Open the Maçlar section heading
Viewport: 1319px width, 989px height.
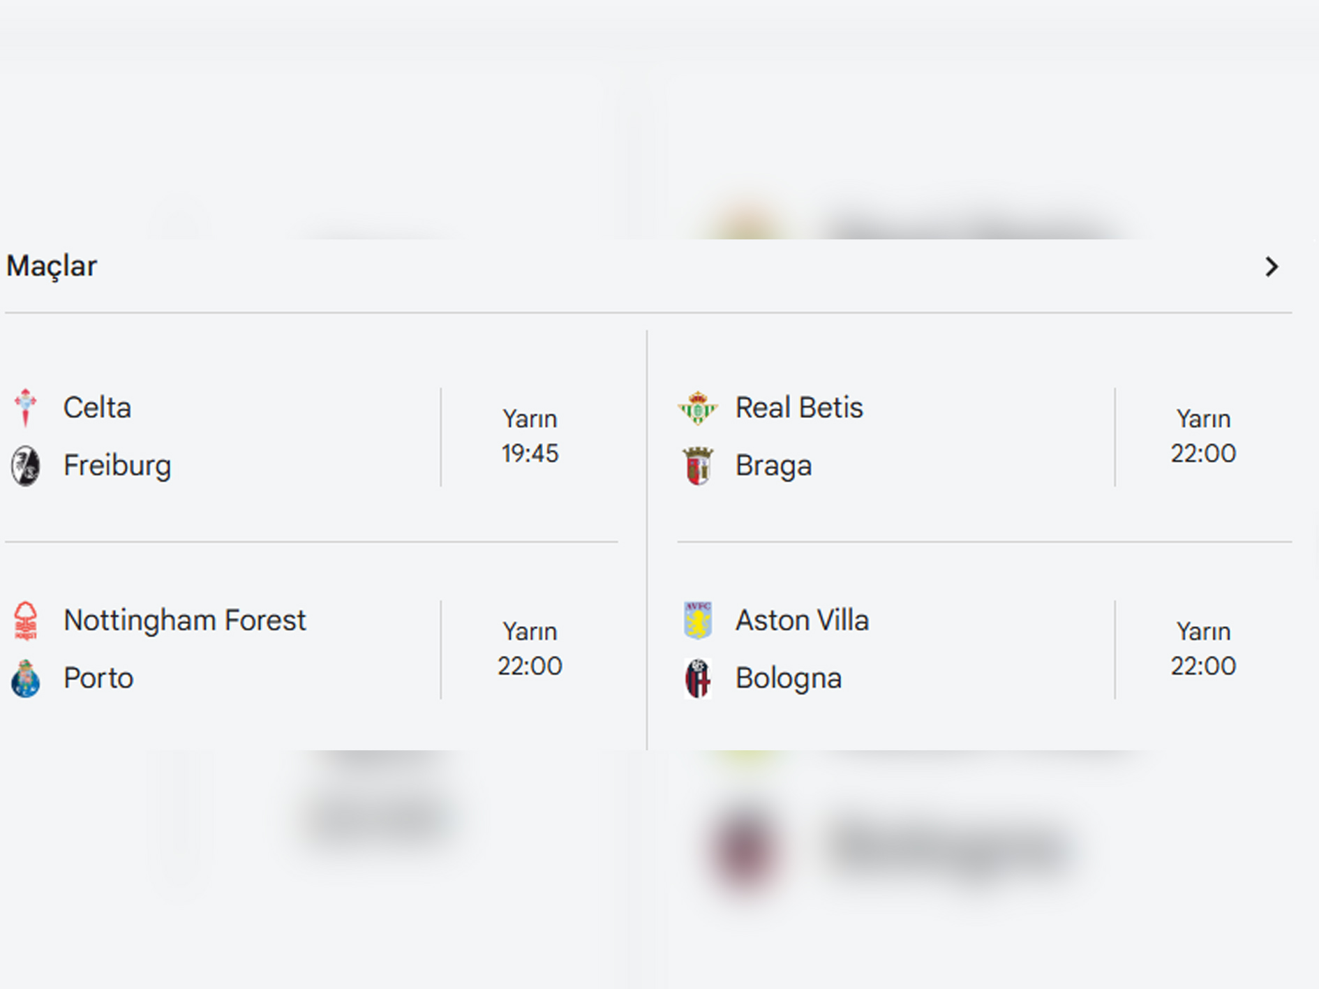(52, 266)
